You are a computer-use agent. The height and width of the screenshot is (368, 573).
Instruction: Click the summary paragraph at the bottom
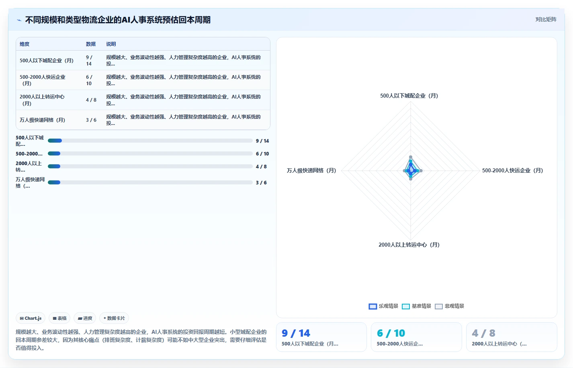(141, 340)
